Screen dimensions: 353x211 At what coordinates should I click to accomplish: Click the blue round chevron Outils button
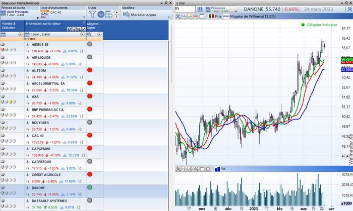pyautogui.click(x=101, y=15)
